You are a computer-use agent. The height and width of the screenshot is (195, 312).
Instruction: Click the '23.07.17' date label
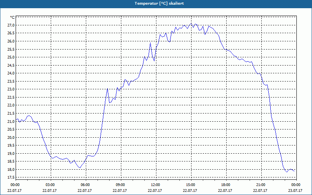295,190
